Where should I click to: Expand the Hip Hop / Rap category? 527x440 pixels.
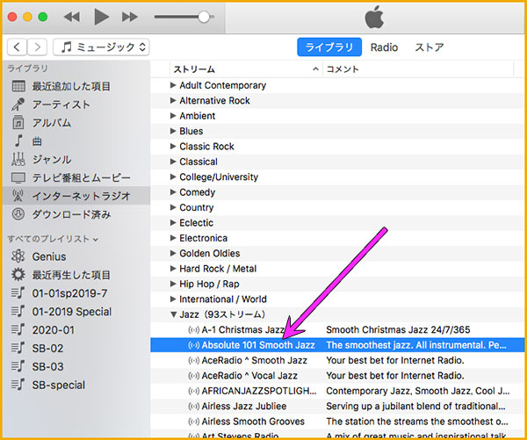[x=173, y=284]
